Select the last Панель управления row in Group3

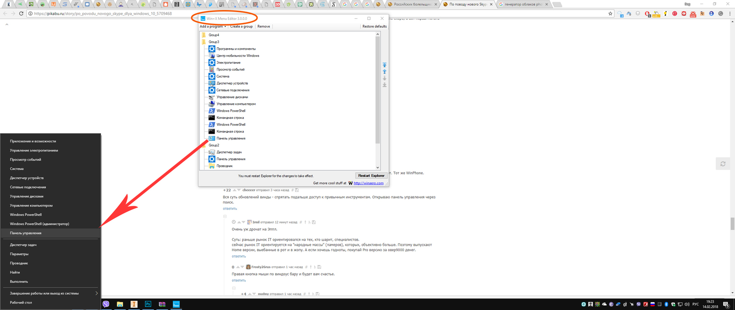coord(231,138)
